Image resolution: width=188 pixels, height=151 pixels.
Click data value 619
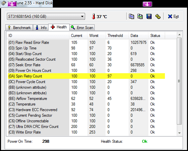coord(134,54)
